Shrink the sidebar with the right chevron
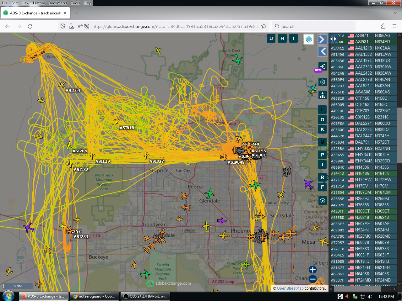Image resolution: width=402 pixels, height=301 pixels. click(x=322, y=39)
